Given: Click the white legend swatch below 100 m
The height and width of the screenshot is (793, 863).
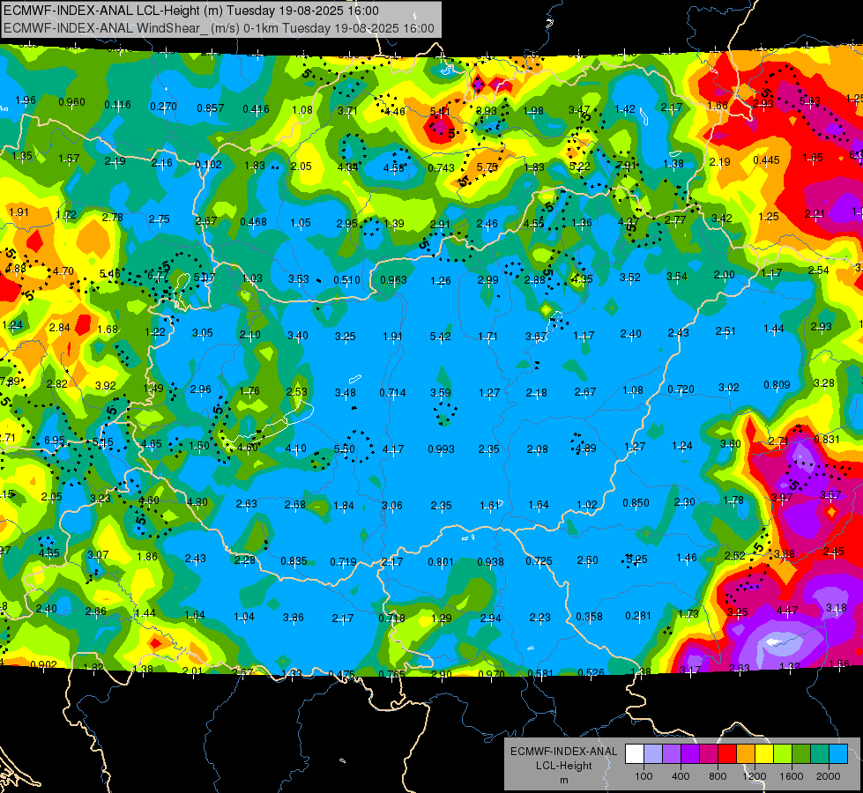Looking at the screenshot, I should 635,754.
